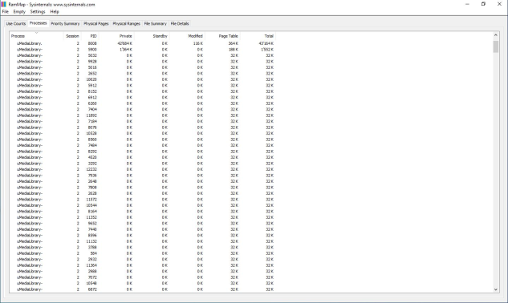Click the scrollbar up arrow
Screen dimensions: 508x303
tap(496, 35)
